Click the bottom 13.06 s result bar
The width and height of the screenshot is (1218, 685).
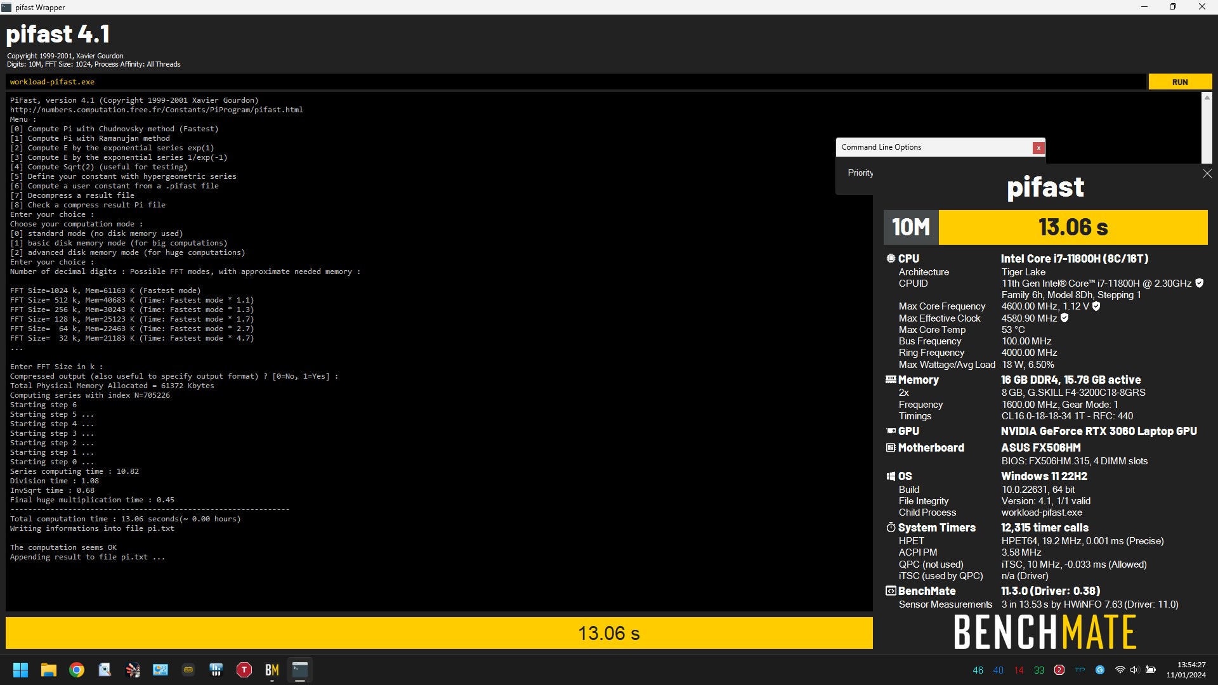tap(439, 633)
